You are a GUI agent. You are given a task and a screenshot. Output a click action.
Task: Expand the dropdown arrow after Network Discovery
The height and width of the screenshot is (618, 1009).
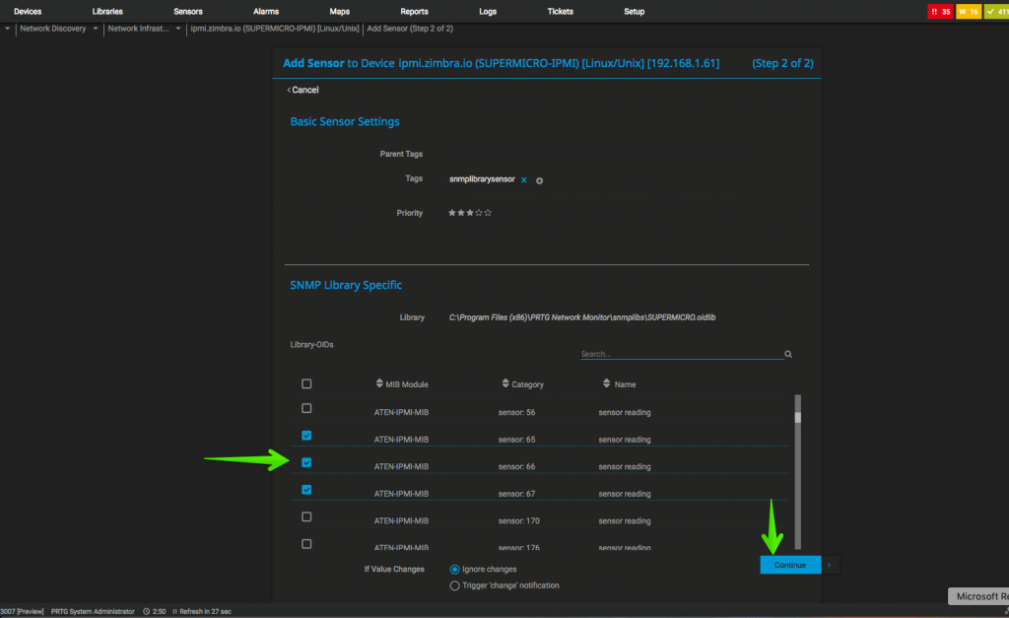point(96,29)
